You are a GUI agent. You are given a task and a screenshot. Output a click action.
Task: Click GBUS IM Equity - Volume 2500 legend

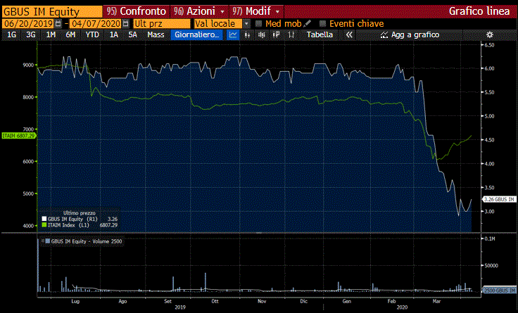[x=87, y=241]
